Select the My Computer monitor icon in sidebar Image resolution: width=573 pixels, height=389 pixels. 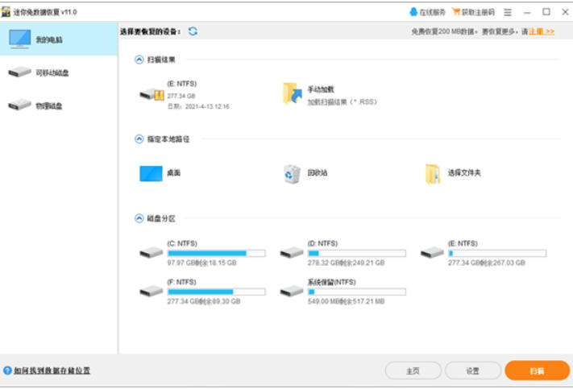[19, 39]
